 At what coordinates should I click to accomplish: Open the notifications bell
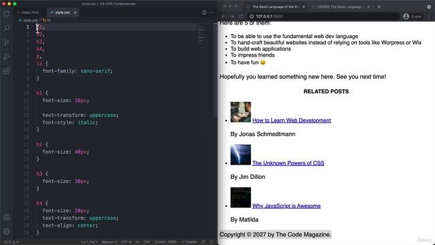(211, 242)
